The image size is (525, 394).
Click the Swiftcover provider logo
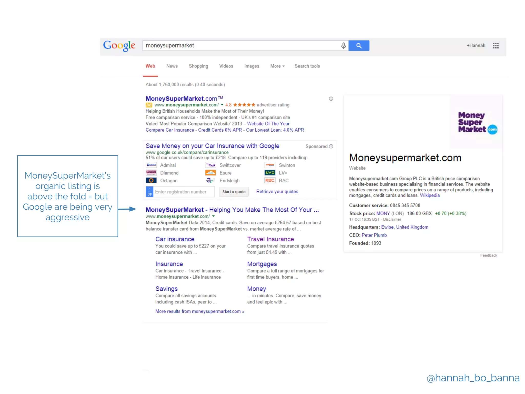(210, 165)
